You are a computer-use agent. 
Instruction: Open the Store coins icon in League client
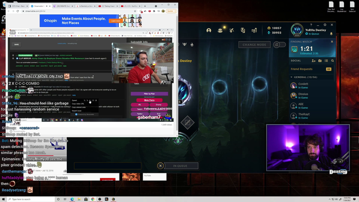(x=254, y=30)
